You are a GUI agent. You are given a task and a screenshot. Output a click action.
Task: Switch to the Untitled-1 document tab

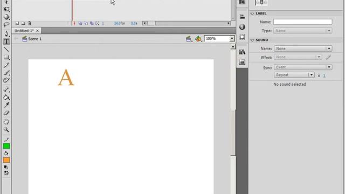(24, 31)
